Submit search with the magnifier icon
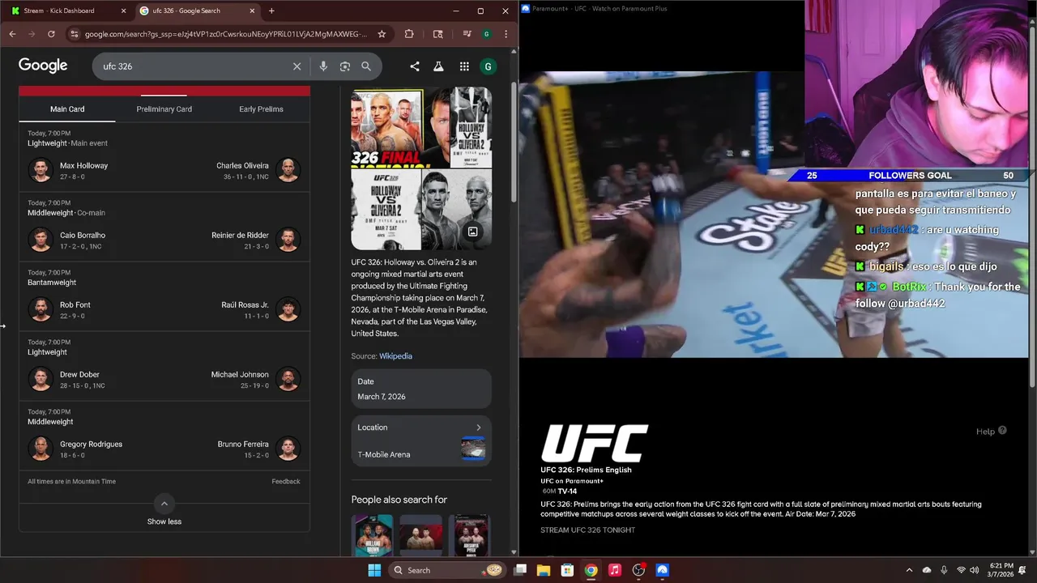 366,66
